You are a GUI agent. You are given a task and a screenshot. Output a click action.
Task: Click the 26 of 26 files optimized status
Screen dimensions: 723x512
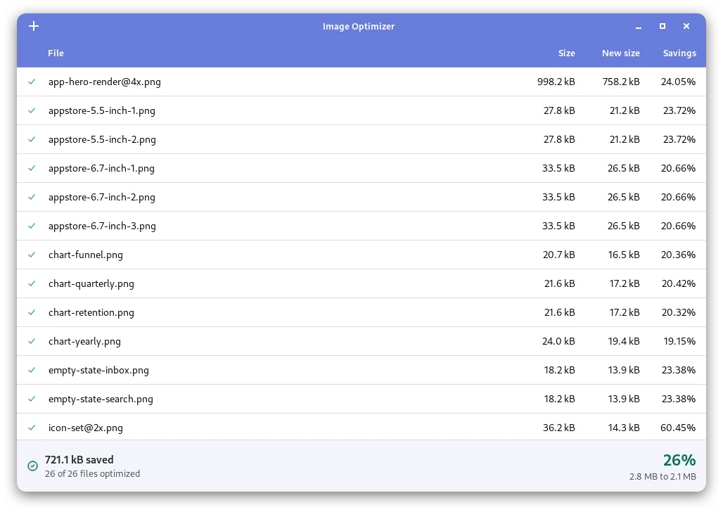[x=92, y=474]
